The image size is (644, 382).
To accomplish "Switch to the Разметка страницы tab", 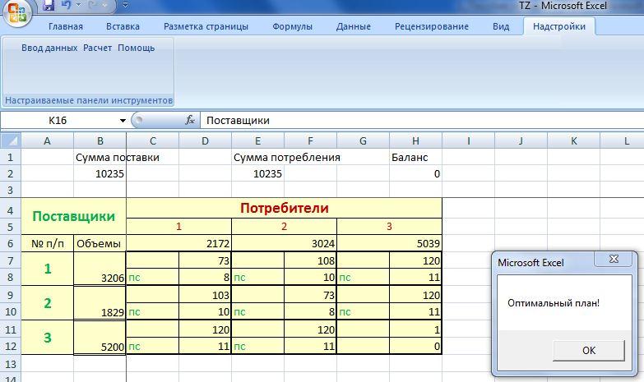I will pyautogui.click(x=206, y=26).
